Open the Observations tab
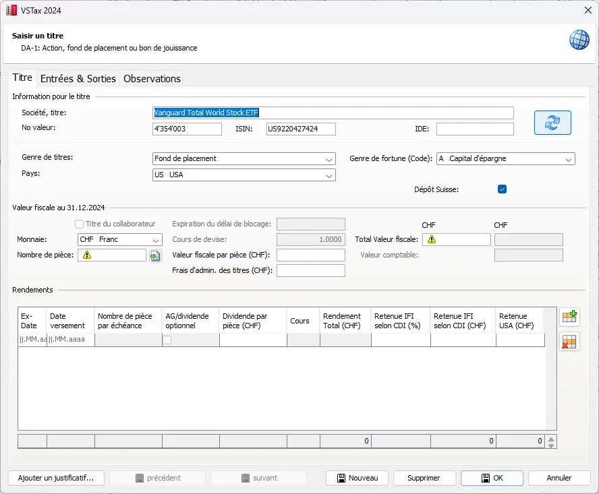599x494 pixels. point(152,79)
